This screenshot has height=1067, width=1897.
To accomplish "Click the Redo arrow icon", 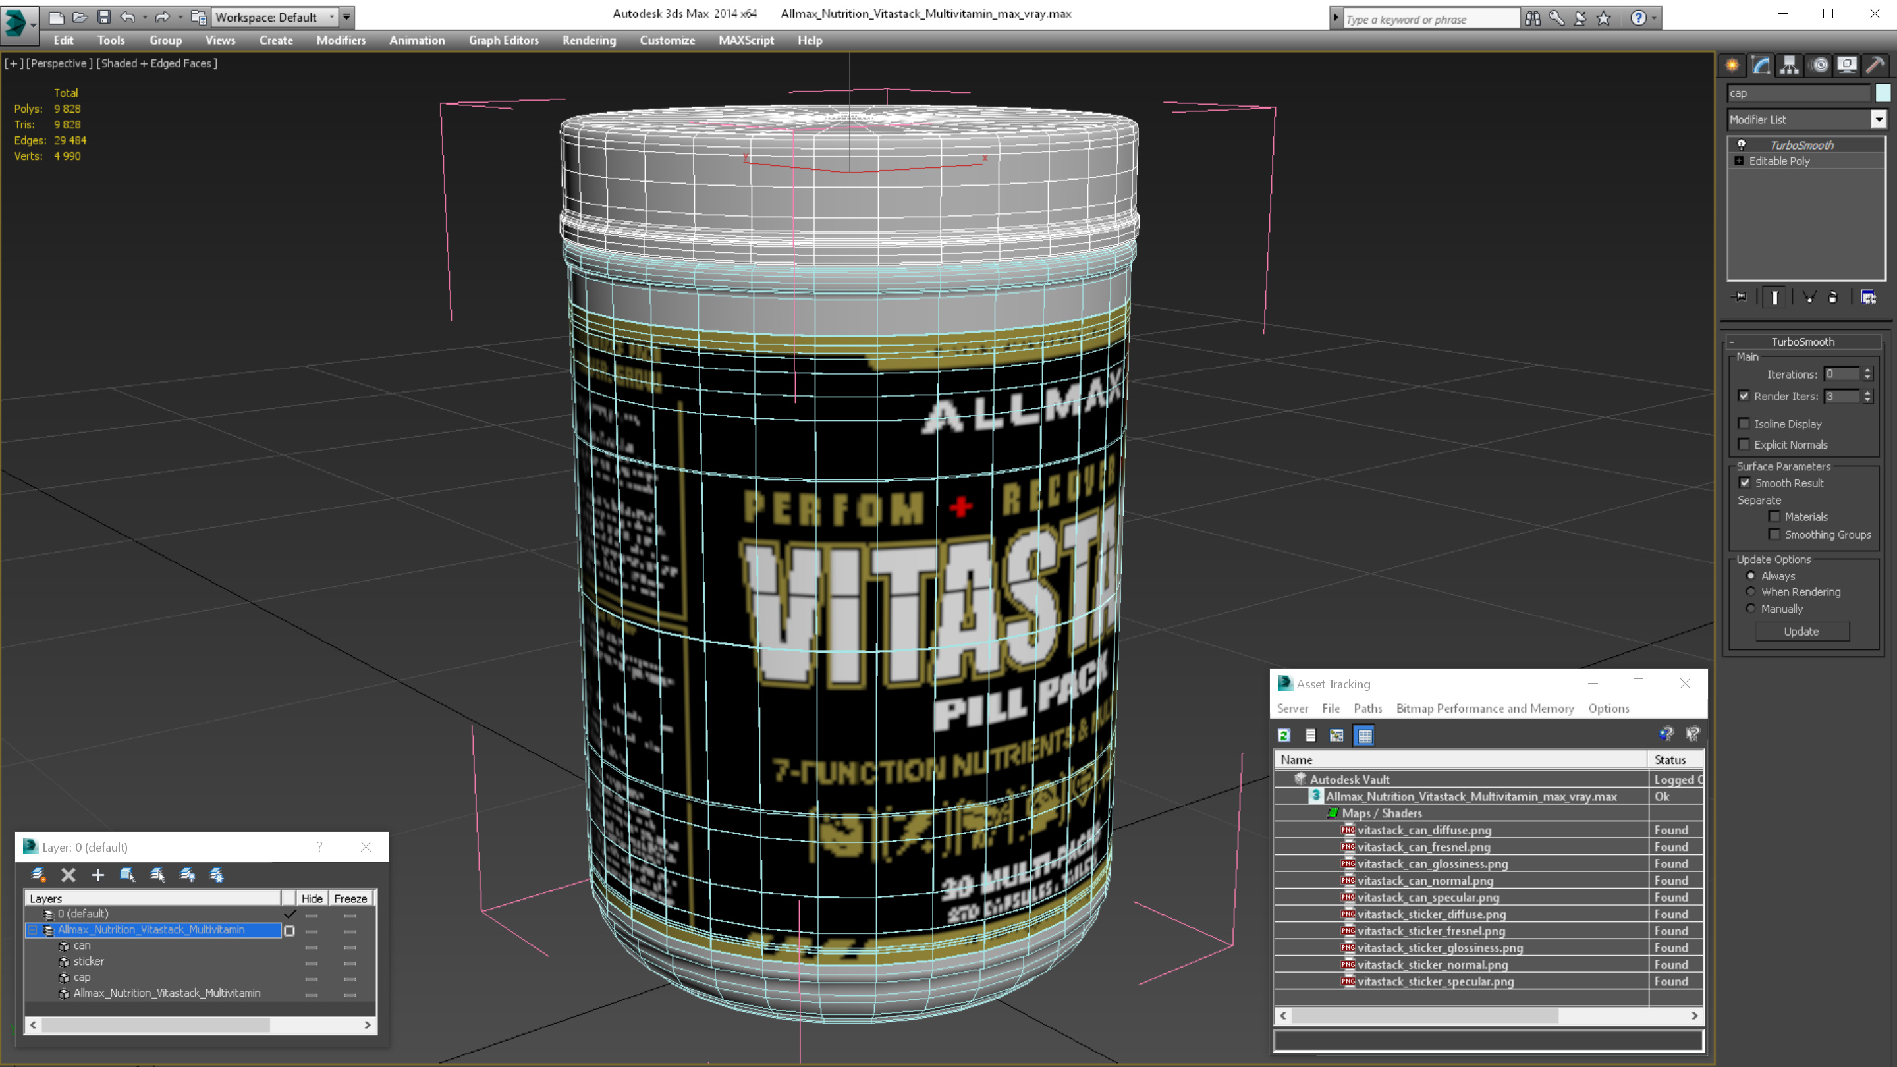I will (x=163, y=17).
